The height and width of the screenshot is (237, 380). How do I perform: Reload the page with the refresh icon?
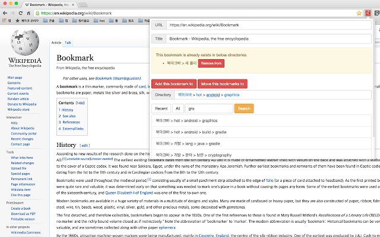pos(21,13)
